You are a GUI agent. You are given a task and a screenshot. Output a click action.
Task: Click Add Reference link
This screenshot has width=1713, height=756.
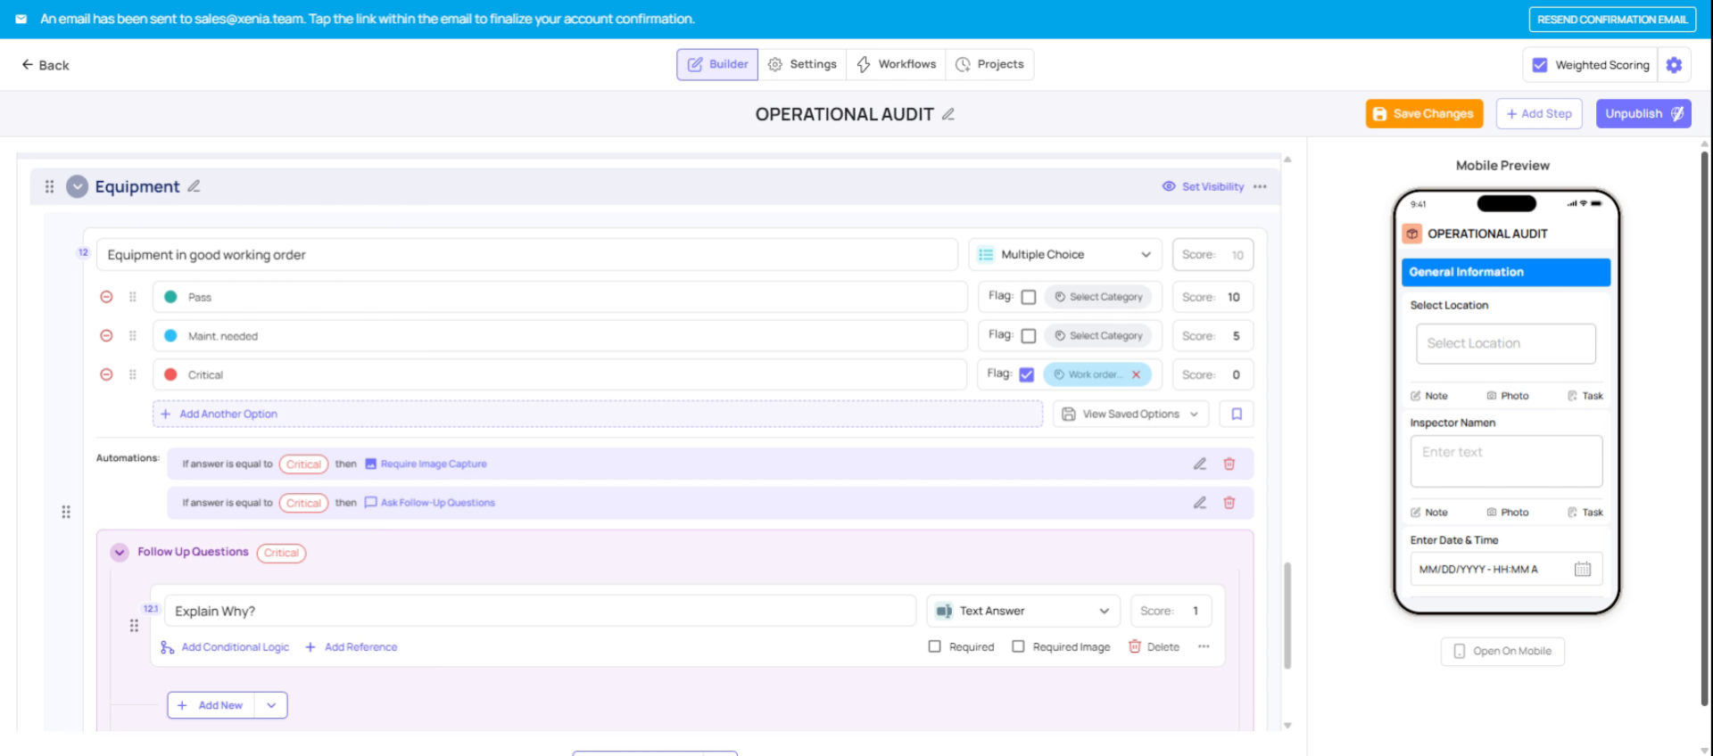352,647
